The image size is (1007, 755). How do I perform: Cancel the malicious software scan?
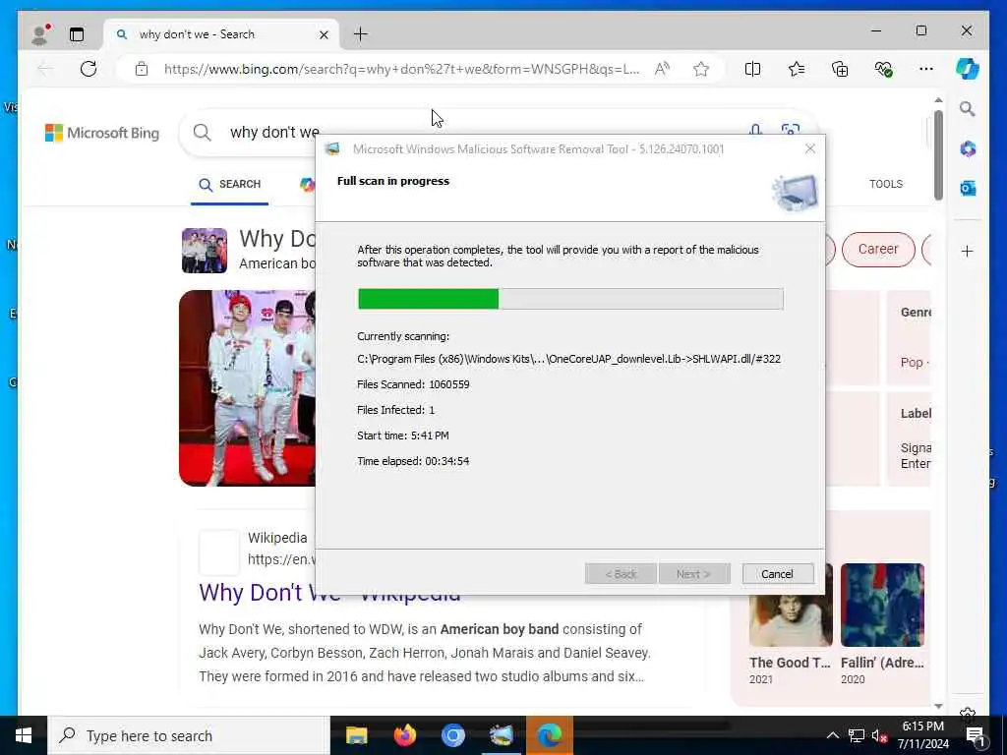(x=777, y=574)
